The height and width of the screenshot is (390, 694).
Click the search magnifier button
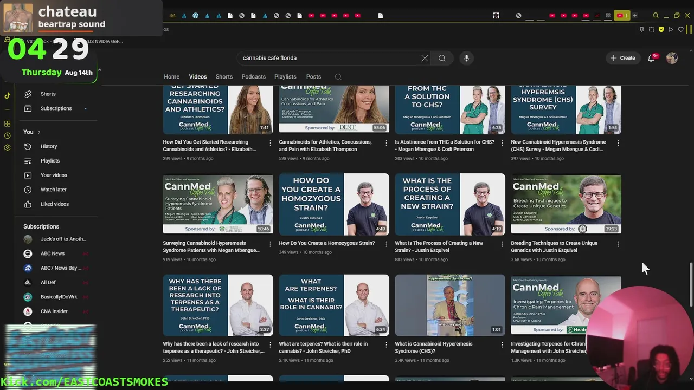click(442, 58)
